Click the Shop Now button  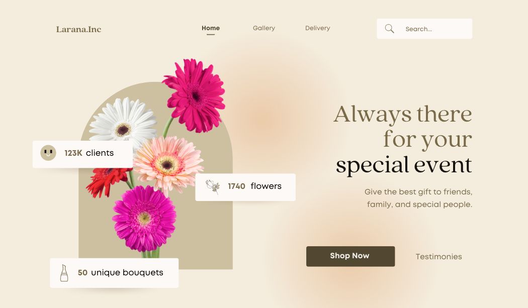(350, 256)
